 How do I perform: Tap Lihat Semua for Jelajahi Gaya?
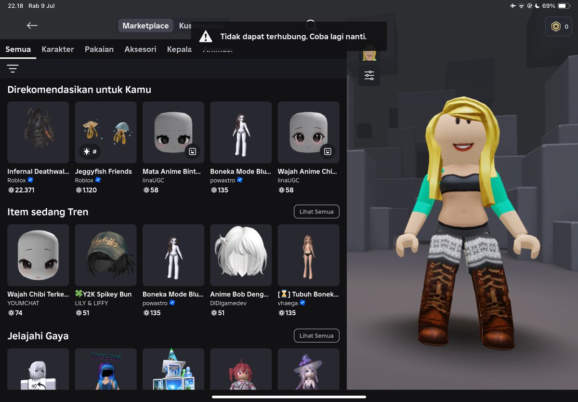click(x=316, y=335)
